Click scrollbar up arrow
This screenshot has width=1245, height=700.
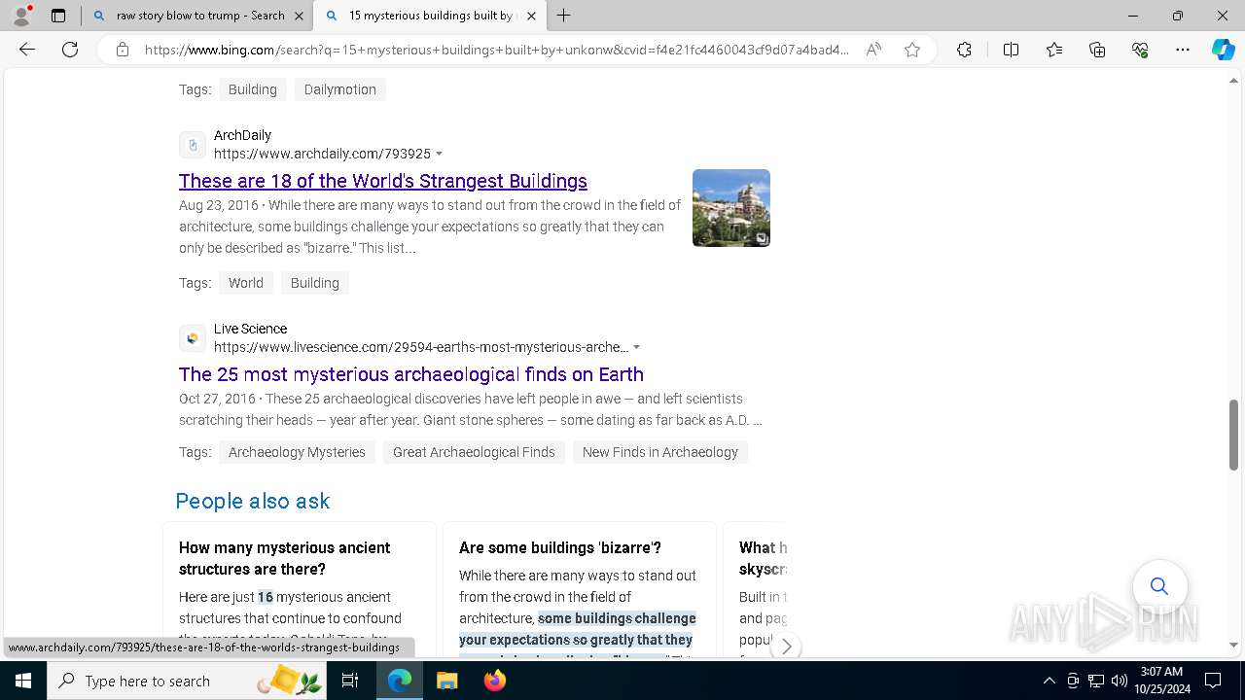pyautogui.click(x=1234, y=81)
